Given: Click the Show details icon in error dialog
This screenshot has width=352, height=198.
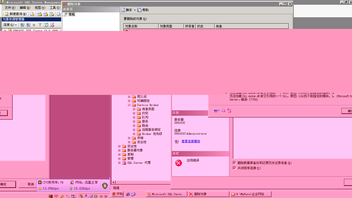Looking at the screenshot, I should click(229, 110).
